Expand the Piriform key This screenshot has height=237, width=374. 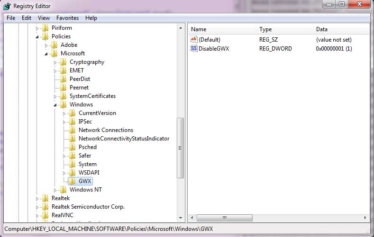[x=37, y=28]
